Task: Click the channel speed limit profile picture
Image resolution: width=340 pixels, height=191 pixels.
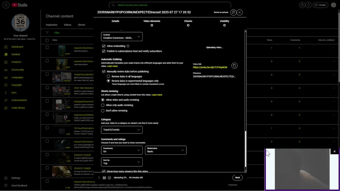Action: click(20, 23)
